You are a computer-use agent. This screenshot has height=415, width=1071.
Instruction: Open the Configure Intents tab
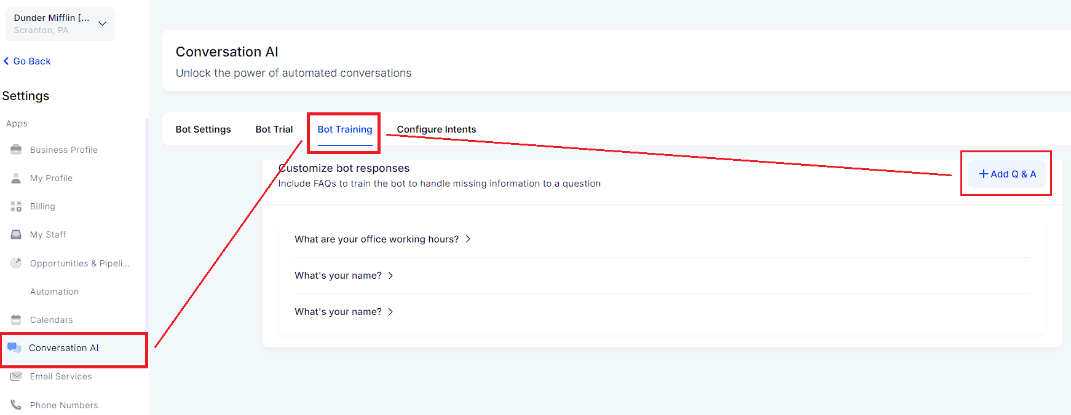point(437,130)
